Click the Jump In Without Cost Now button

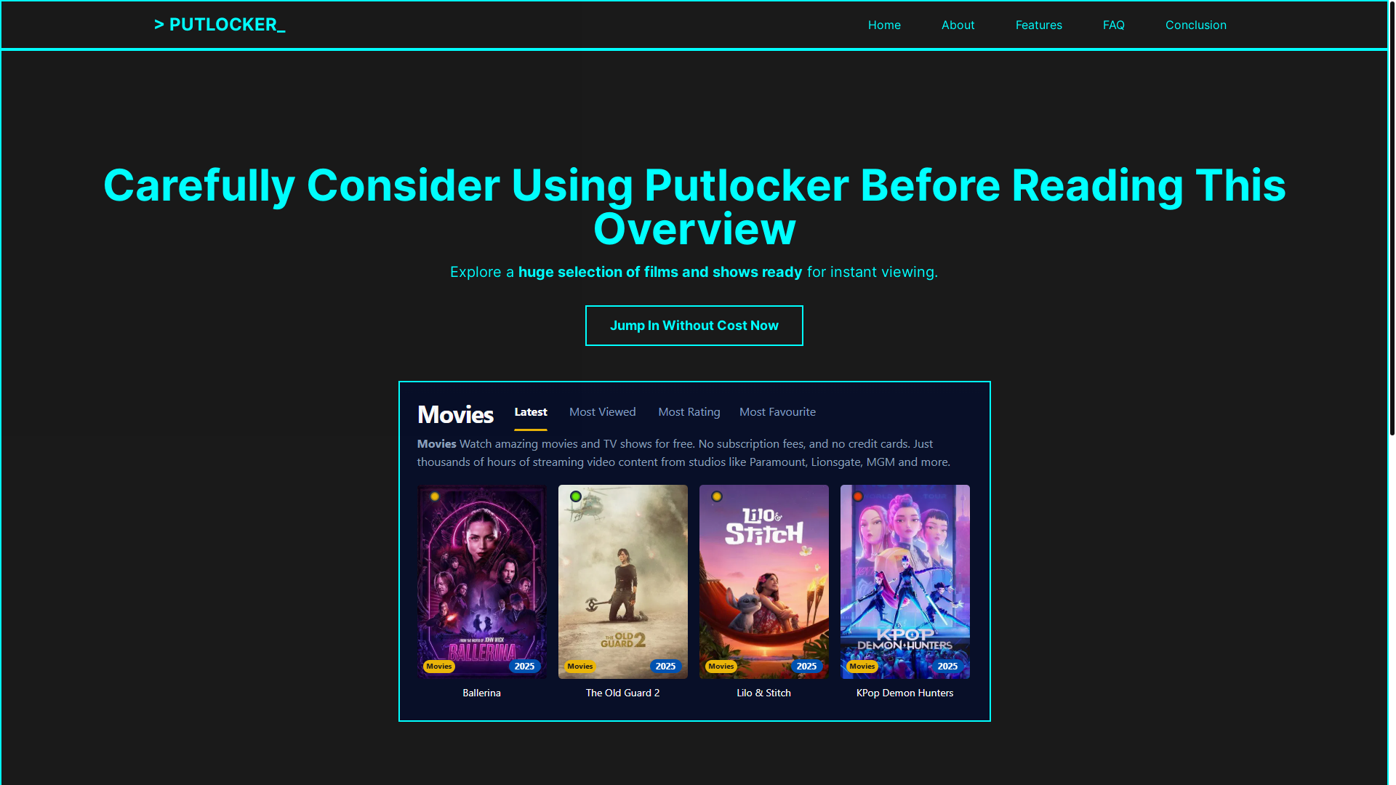point(694,326)
